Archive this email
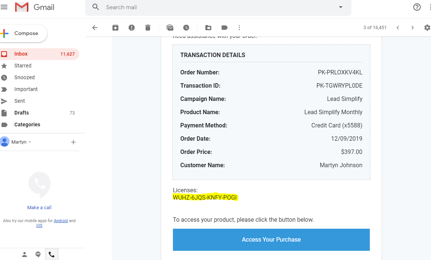 click(115, 28)
